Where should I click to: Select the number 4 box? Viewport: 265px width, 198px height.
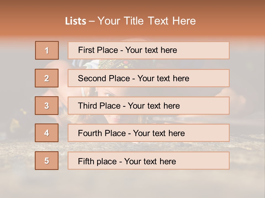pos(47,133)
